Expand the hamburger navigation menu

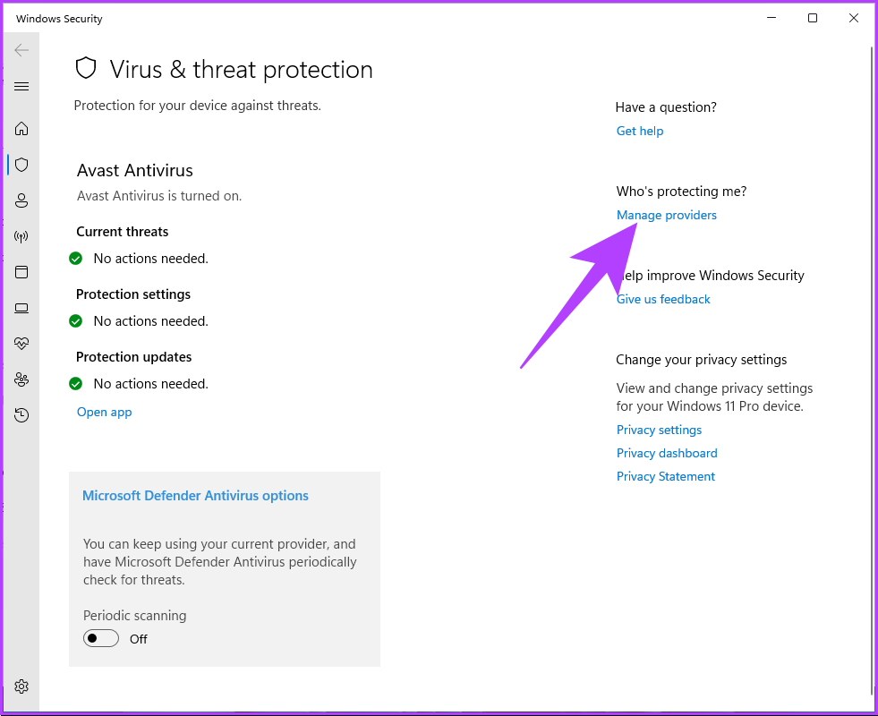click(x=21, y=86)
